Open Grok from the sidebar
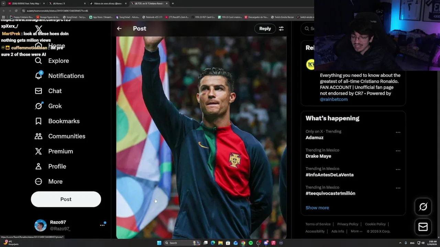 pos(48,106)
